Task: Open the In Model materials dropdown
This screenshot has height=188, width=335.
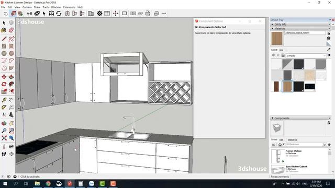Action: pos(306,56)
